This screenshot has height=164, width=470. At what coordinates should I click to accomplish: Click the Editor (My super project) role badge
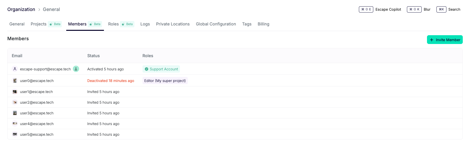tap(165, 81)
